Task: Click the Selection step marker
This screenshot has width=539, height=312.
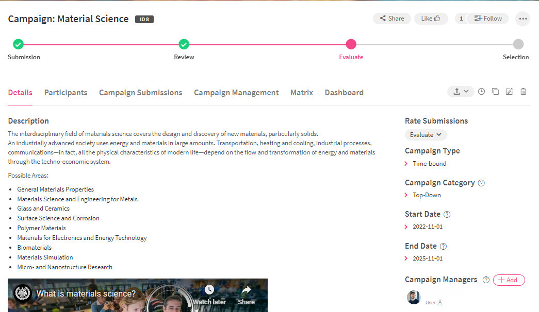Action: pyautogui.click(x=518, y=44)
